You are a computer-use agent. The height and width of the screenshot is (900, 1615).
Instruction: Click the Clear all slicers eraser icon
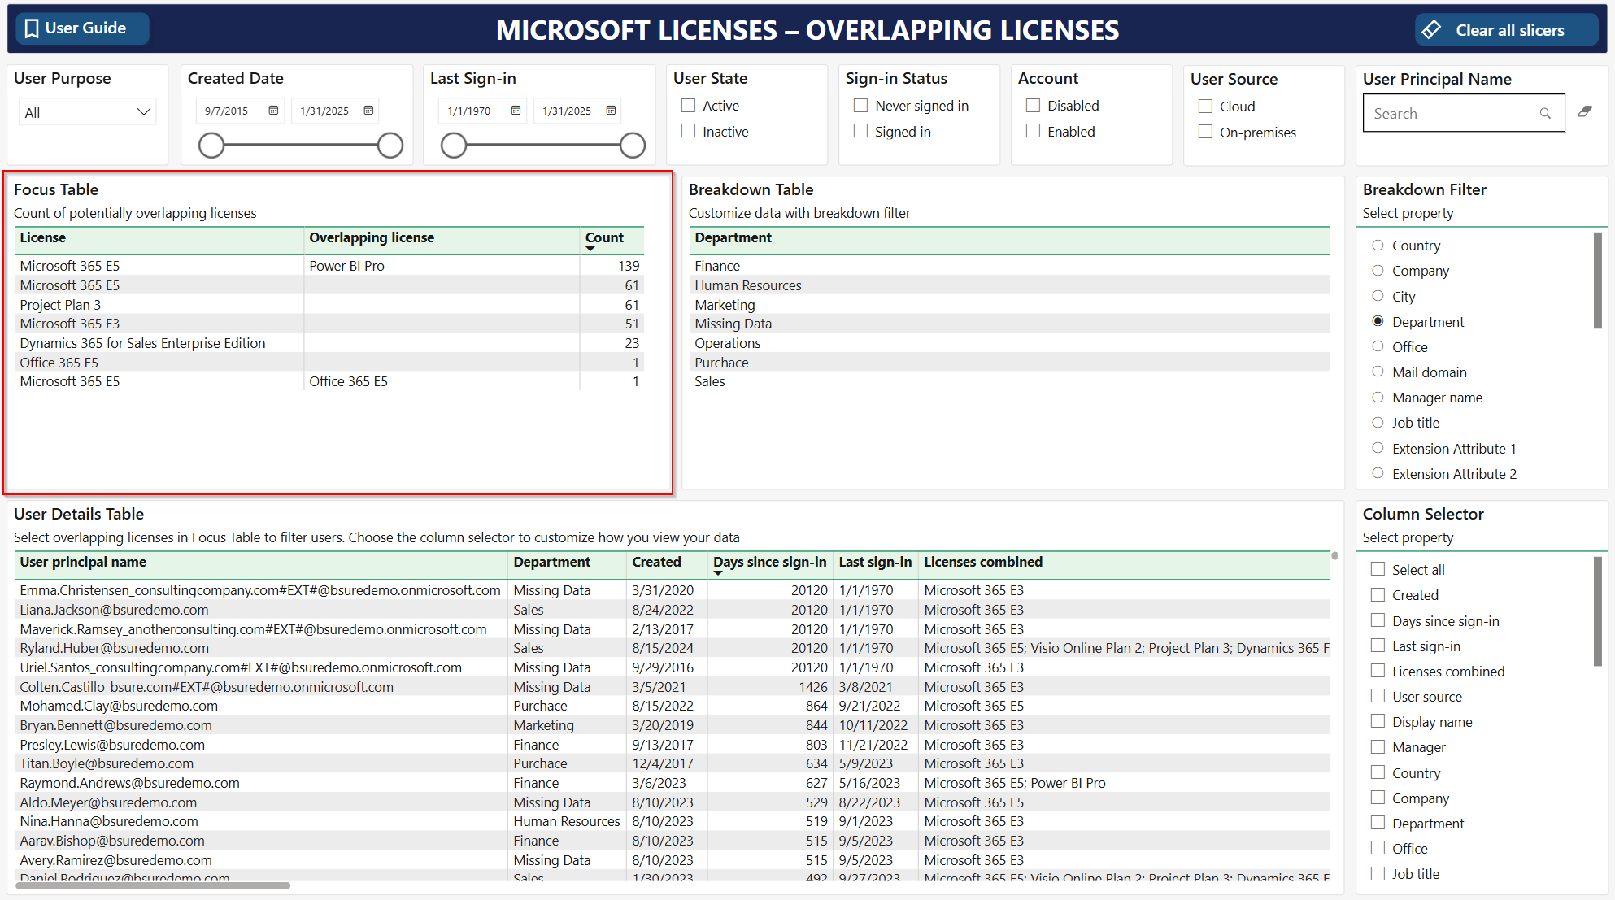coord(1432,30)
